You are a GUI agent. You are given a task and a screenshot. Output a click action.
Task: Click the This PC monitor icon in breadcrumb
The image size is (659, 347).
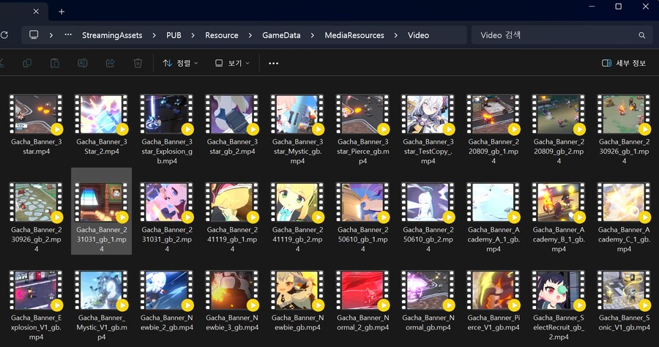pos(34,35)
